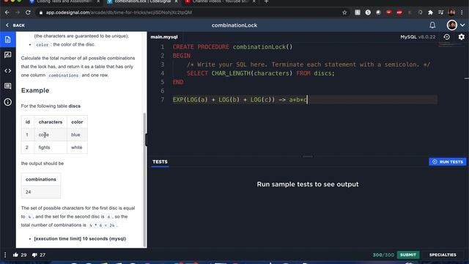Open the CodeSignal profile avatar
The height and width of the screenshot is (264, 469).
click(x=452, y=25)
